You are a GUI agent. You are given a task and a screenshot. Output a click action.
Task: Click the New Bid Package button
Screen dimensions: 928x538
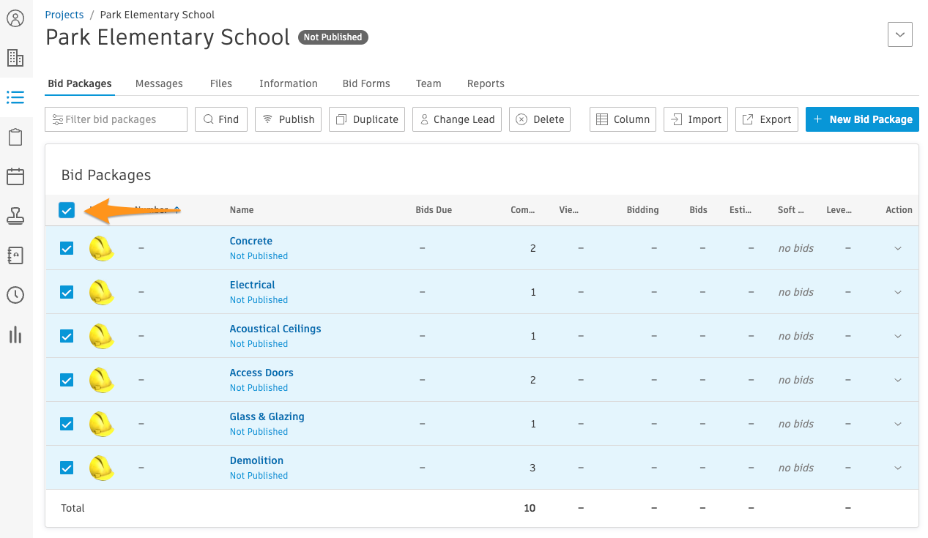click(x=862, y=119)
